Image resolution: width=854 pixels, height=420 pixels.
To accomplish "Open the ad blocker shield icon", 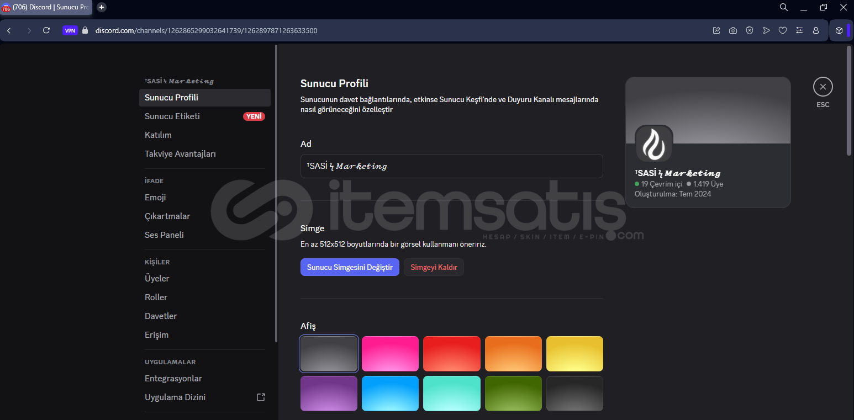I will 750,30.
